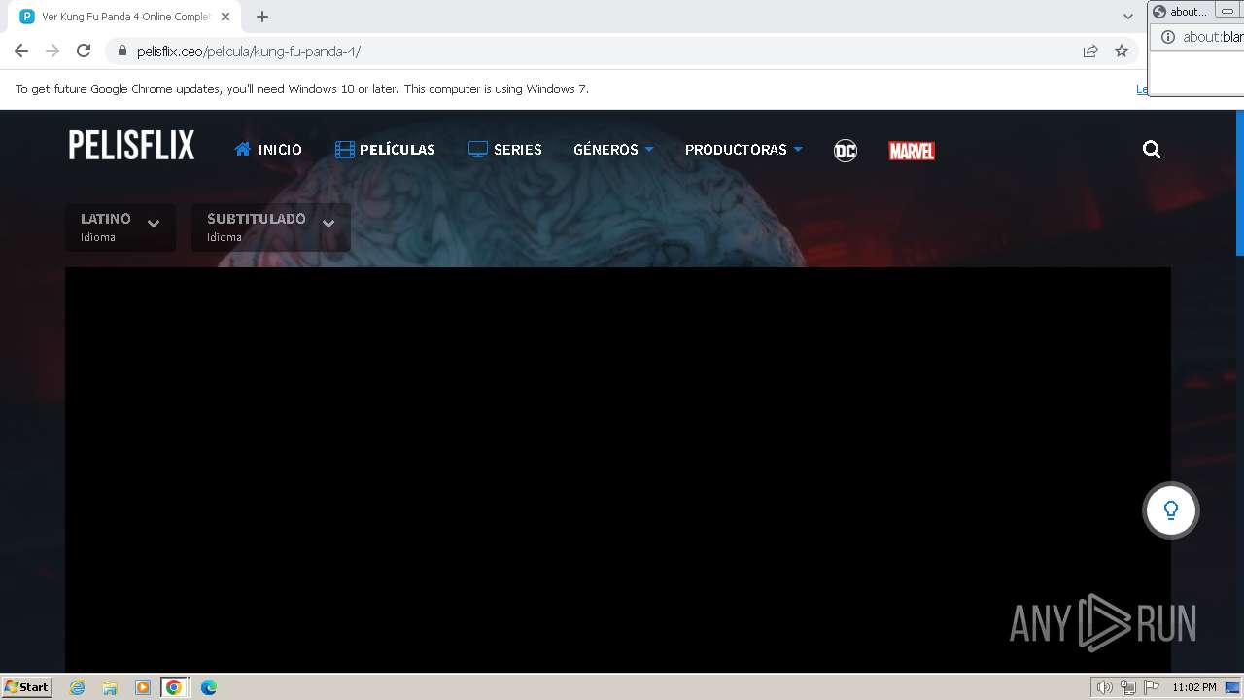1244x700 pixels.
Task: Go to INICIO home link
Action: 268,150
